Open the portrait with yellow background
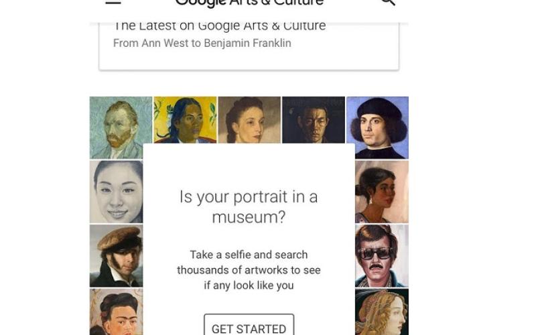536x335 pixels. coord(185,121)
